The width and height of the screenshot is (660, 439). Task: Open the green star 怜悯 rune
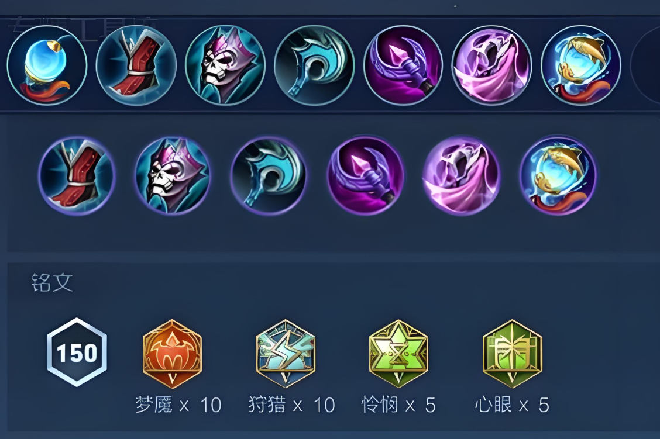pos(398,353)
